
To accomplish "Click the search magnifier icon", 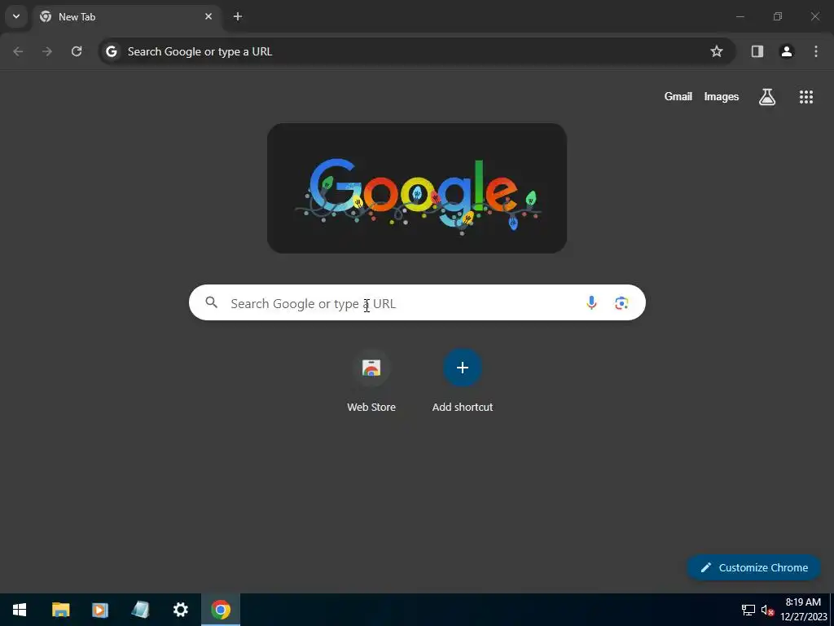I will click(x=212, y=302).
